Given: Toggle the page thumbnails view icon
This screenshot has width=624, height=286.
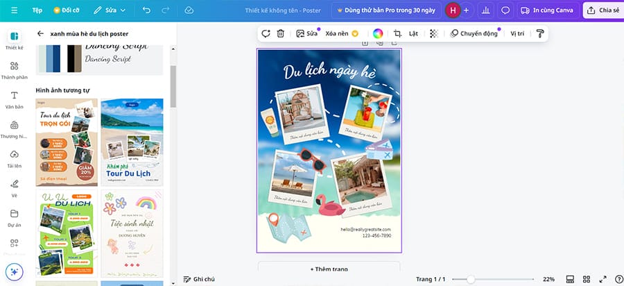Looking at the screenshot, I should coord(570,279).
